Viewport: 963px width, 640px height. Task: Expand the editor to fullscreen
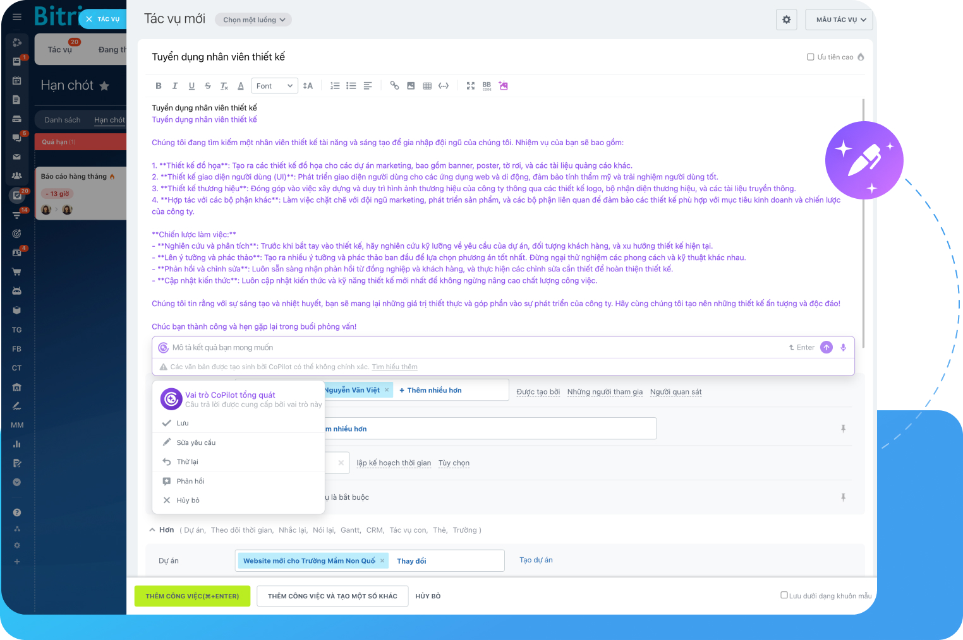(470, 86)
